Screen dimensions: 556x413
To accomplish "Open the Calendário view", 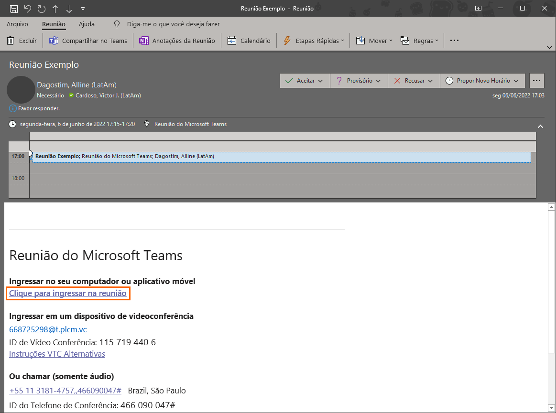I will (249, 41).
